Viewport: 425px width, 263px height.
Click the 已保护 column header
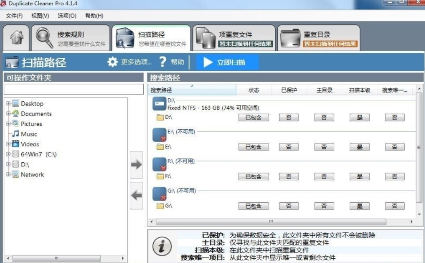click(x=289, y=90)
